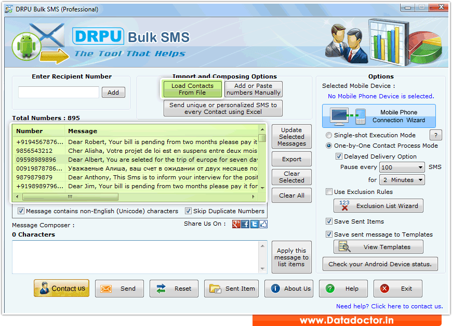
Task: Click Apply this message to list items
Action: (x=291, y=257)
